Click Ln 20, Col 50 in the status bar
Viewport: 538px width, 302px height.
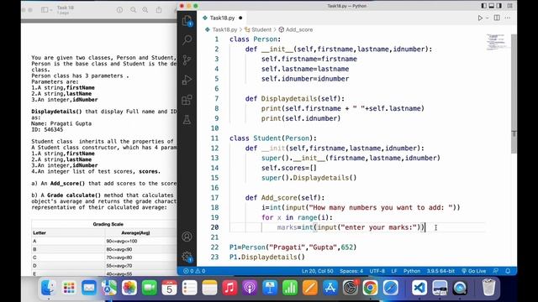tap(318, 271)
